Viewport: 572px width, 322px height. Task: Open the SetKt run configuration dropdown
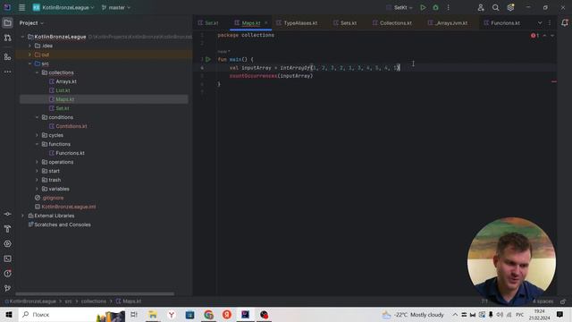tap(400, 7)
